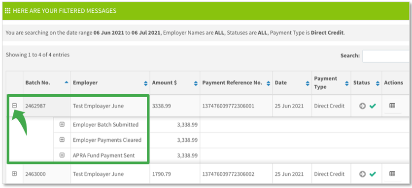The height and width of the screenshot is (188, 412).
Task: Click green checkmark for batch 2463000
Action: click(x=372, y=174)
